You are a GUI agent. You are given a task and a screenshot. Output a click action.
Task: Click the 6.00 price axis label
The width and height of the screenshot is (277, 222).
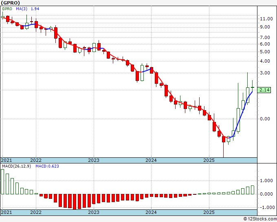pyautogui.click(x=265, y=44)
